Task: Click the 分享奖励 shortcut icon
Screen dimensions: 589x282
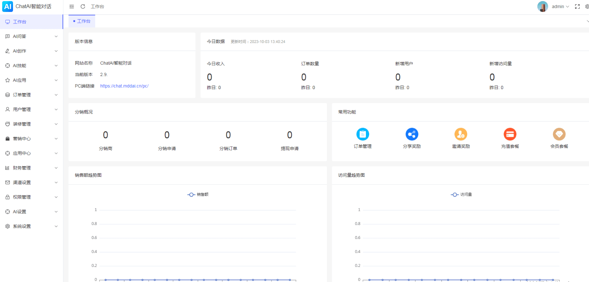Action: [412, 134]
